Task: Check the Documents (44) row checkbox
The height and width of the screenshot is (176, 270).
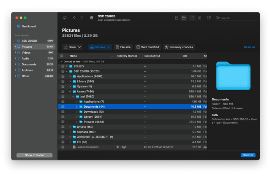Action: [x=63, y=107]
